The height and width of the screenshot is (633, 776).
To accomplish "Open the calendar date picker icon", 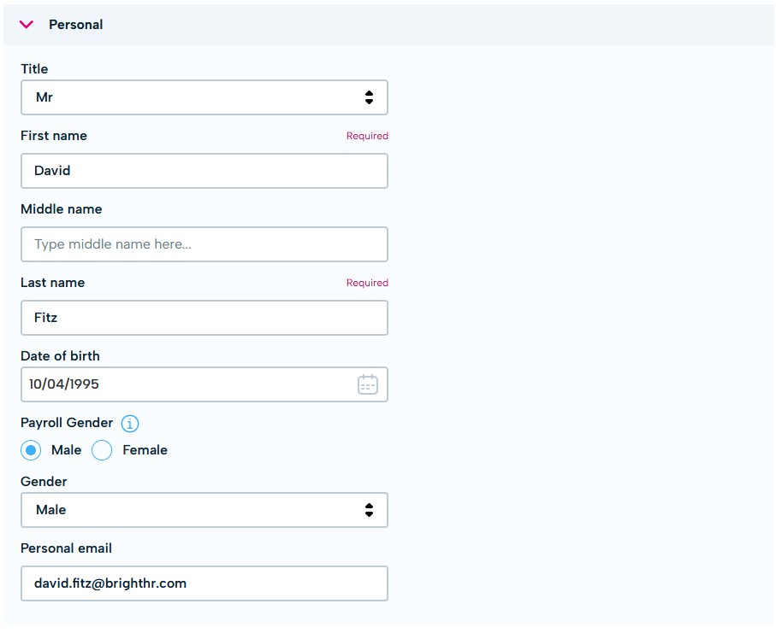I will (x=367, y=384).
